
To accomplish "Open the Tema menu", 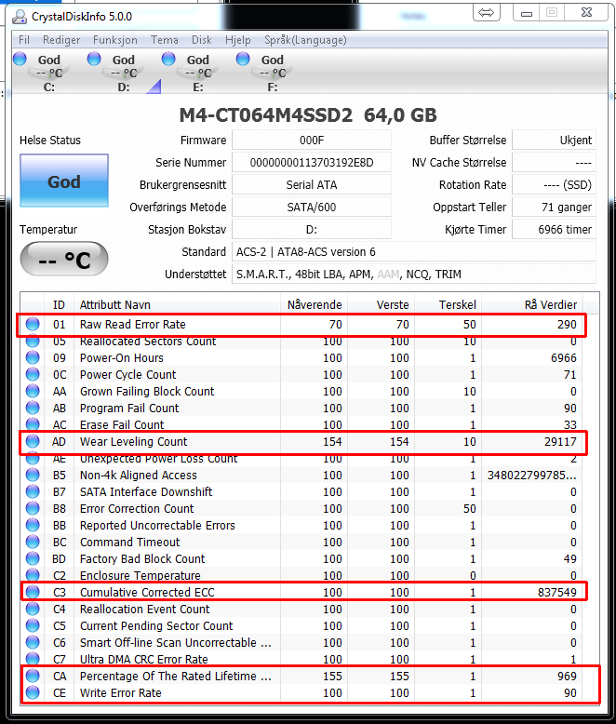I will (165, 40).
